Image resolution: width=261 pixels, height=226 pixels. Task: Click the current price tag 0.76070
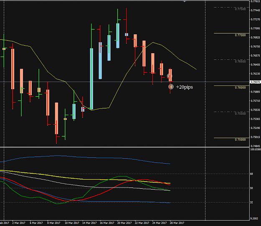tap(255, 82)
